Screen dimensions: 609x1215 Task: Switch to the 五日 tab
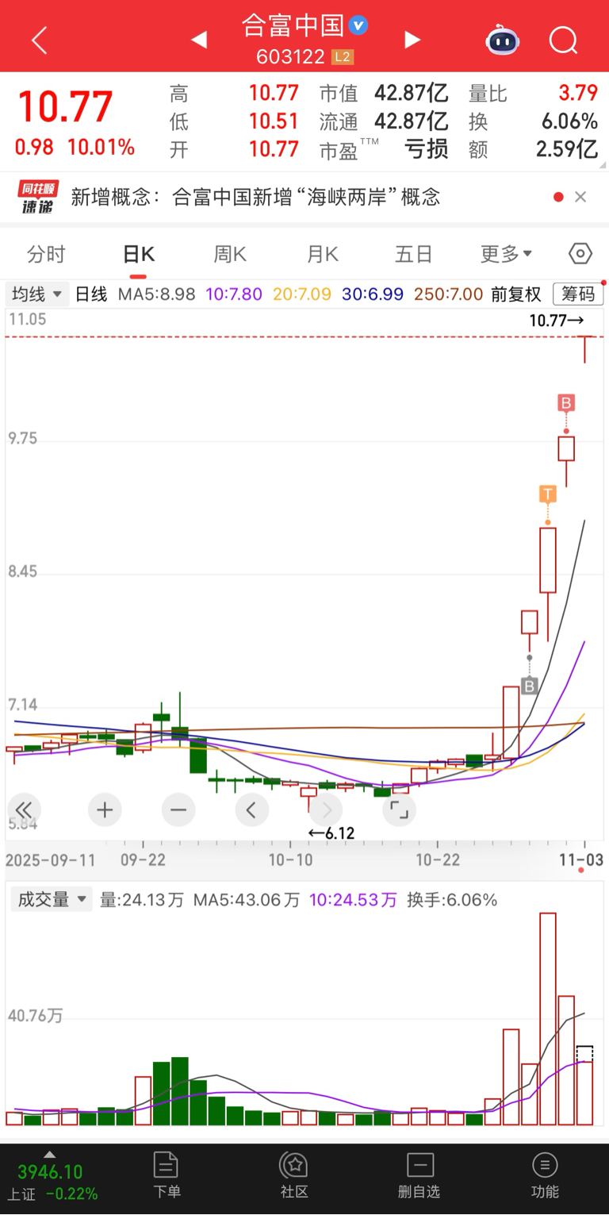[414, 254]
